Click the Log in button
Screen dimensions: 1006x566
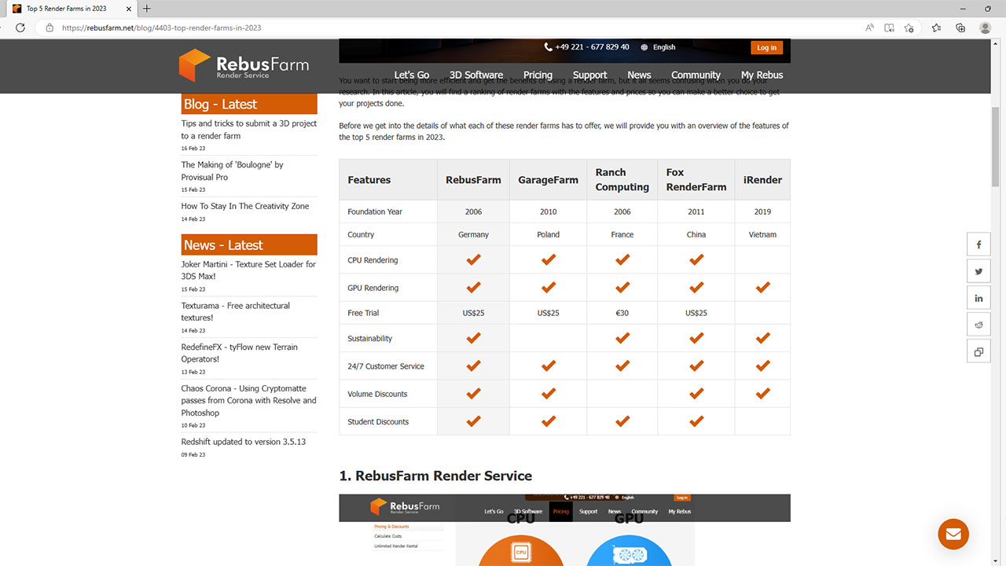[766, 47]
